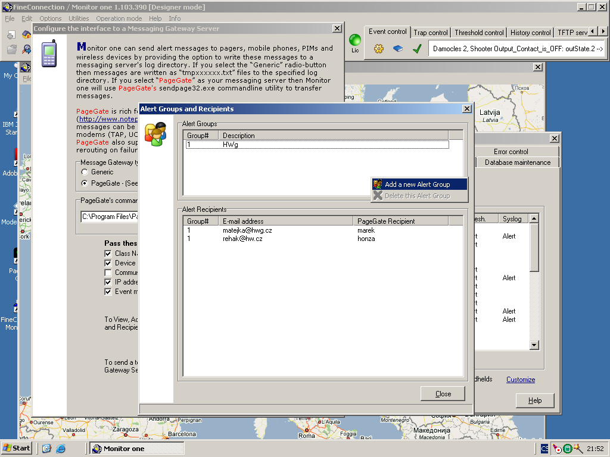This screenshot has width=610, height=457.
Task: Click the Customize link
Action: pyautogui.click(x=521, y=380)
